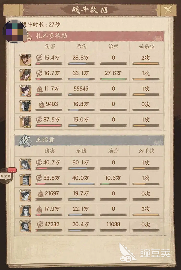Image resolution: width=181 pixels, height=270 pixels.
Task: Select the 治疗 column header in loser table
Action: coord(113,151)
